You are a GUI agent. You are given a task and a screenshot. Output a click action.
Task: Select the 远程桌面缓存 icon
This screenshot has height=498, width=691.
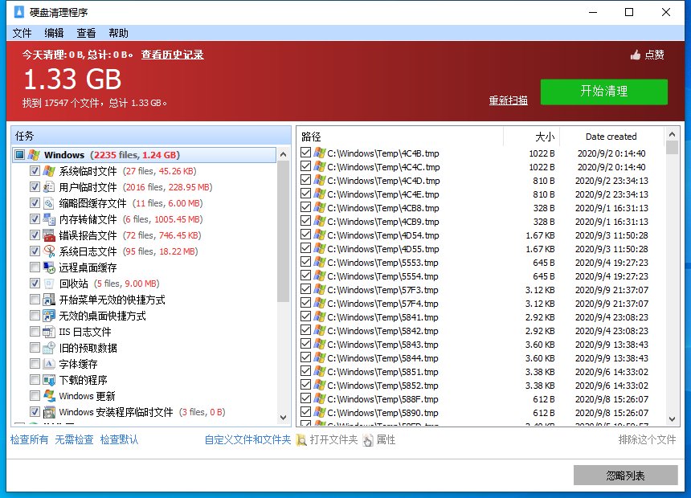coord(49,267)
